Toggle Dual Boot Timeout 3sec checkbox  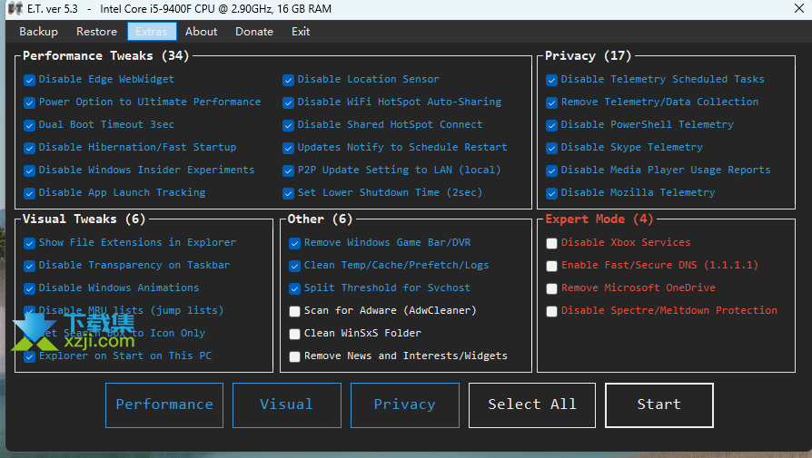29,126
